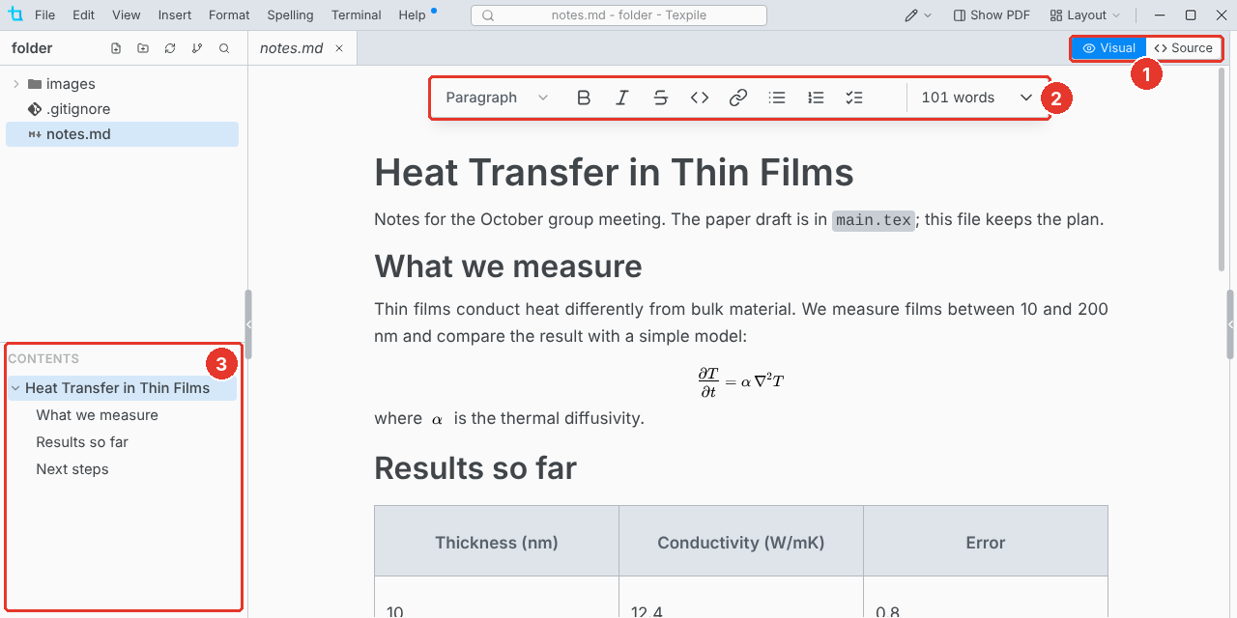Apply inline code formatting
1237x618 pixels.
pos(700,98)
